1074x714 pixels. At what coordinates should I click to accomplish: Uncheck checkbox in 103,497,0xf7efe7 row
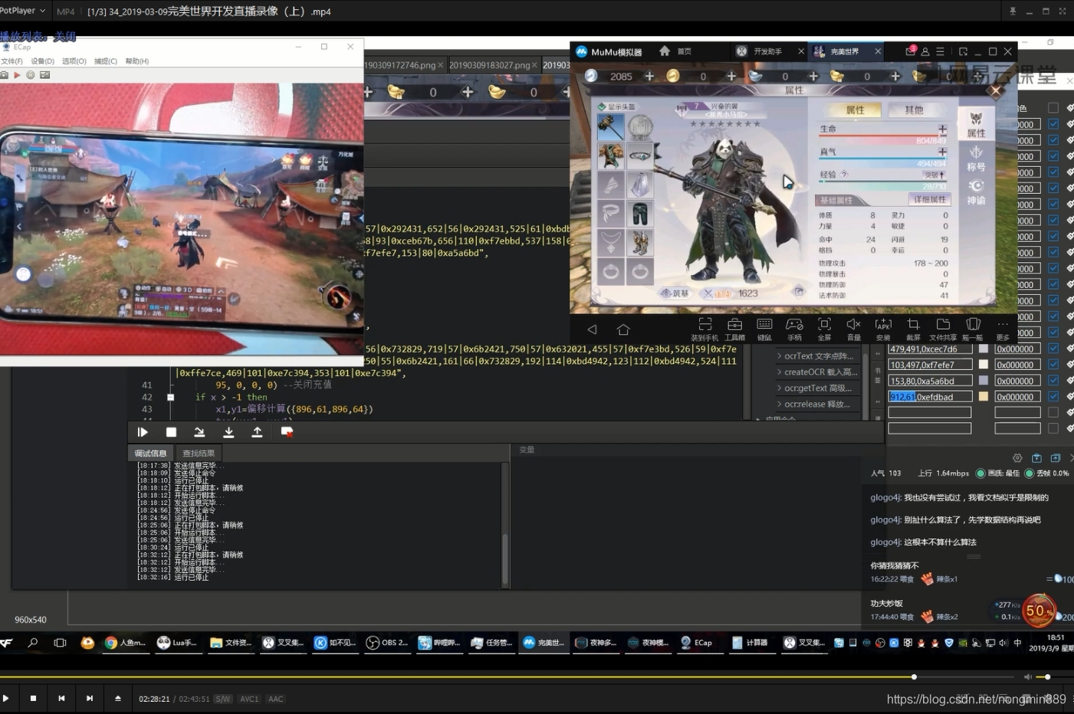(x=1053, y=365)
